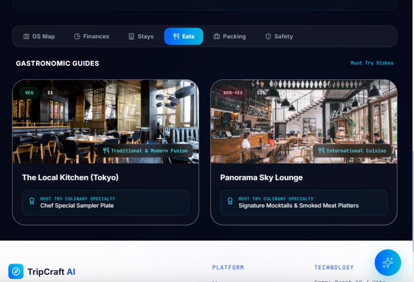Image resolution: width=414 pixels, height=282 pixels.
Task: Click the Gastronomic Guides heading
Action: [58, 63]
